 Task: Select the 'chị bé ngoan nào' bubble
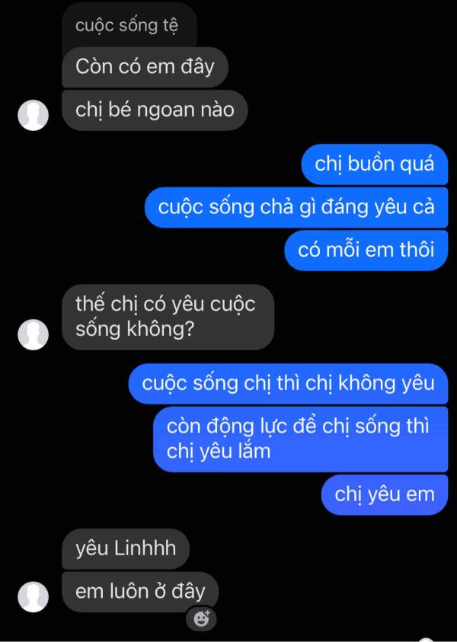(x=155, y=110)
